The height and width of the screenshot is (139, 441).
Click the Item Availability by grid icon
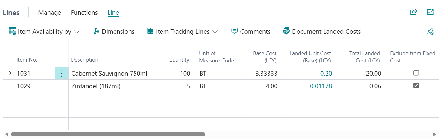point(12,31)
